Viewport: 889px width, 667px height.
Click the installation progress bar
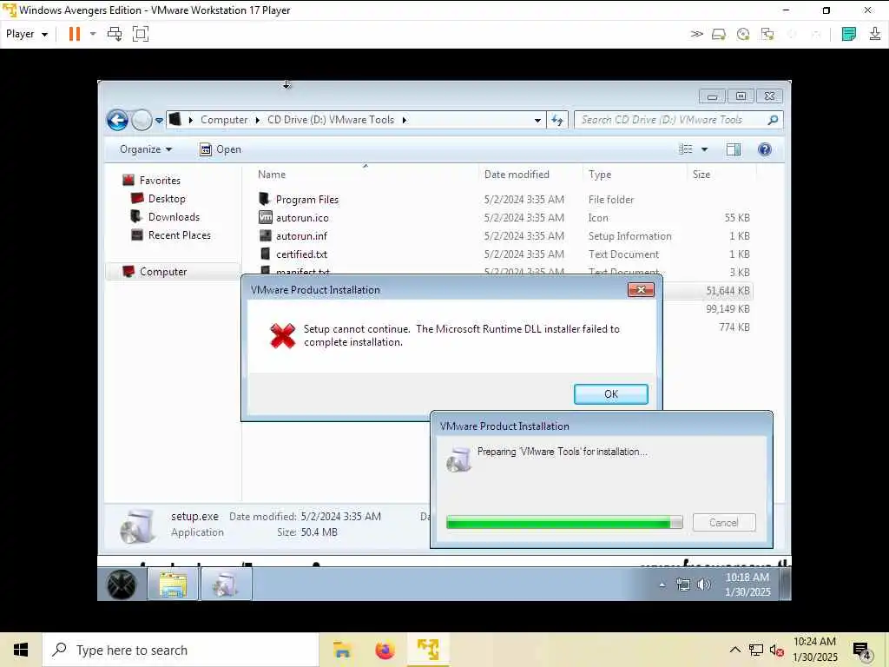[564, 522]
